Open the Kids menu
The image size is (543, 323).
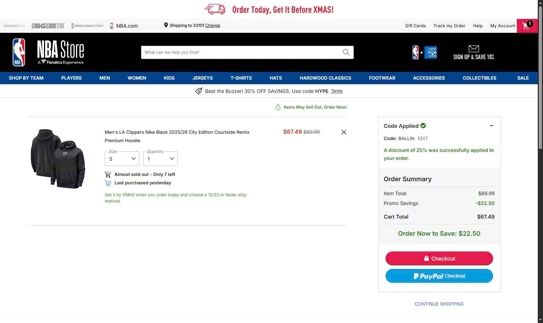coord(169,78)
